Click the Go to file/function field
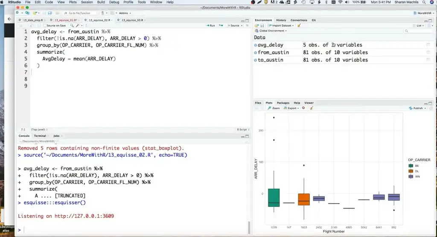This screenshot has height=237, width=437. [80, 13]
